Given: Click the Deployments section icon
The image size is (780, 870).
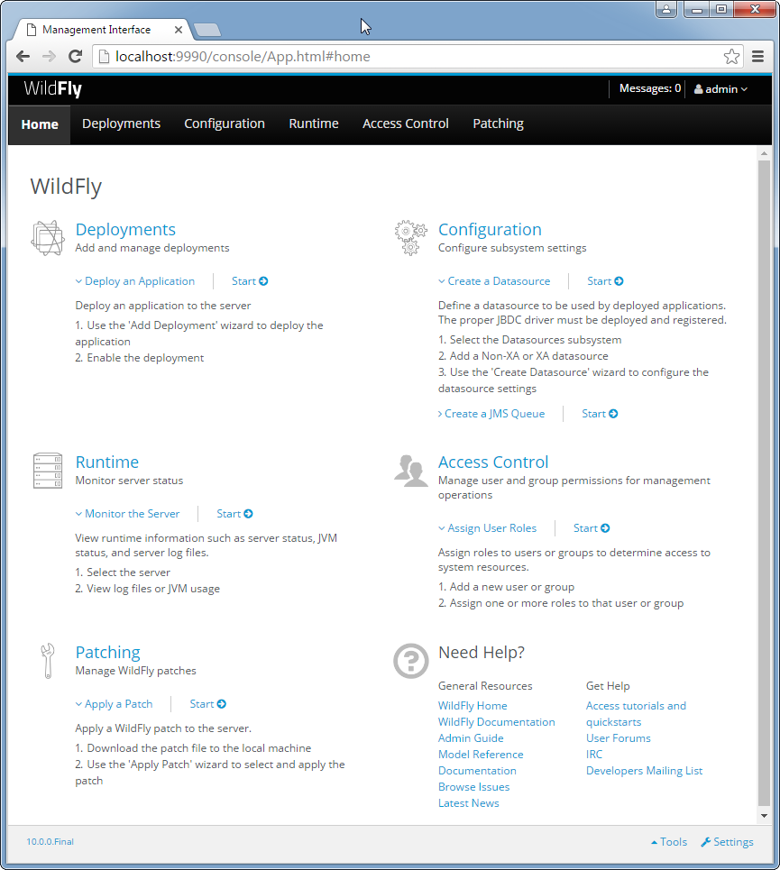Looking at the screenshot, I should pyautogui.click(x=47, y=238).
